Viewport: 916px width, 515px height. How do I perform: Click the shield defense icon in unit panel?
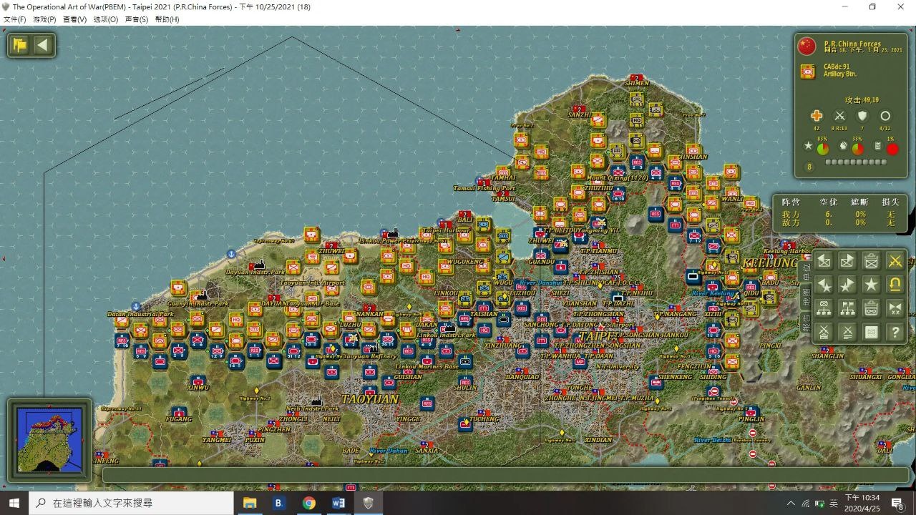(862, 116)
